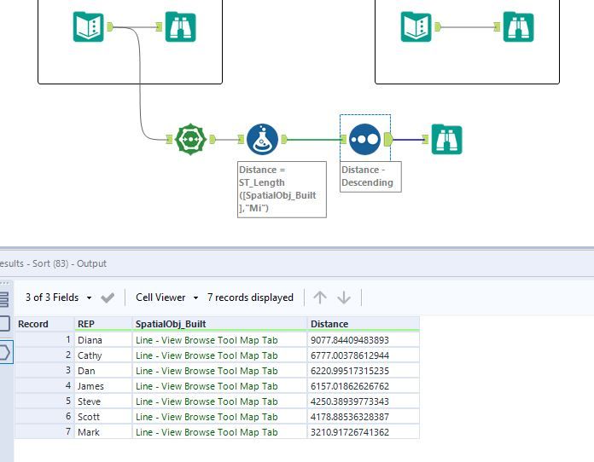
Task: Click Mark's spatial object cell
Action: [x=219, y=431]
